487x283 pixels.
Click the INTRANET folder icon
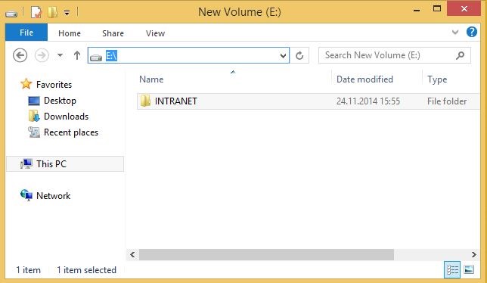pyautogui.click(x=145, y=101)
